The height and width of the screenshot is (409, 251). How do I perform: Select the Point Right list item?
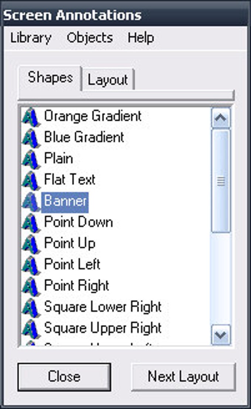coord(76,286)
